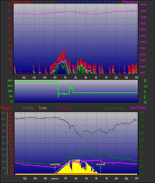The width and height of the screenshot is (155, 183).
Task: Click the sunrise marker in solar graph
Action: tap(55, 164)
